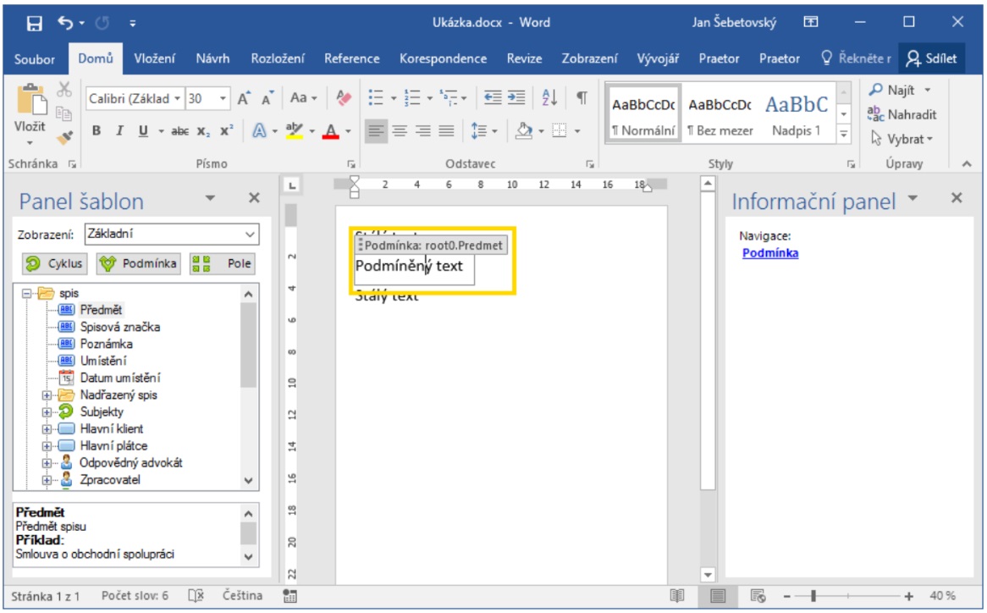This screenshot has width=987, height=613.
Task: Click the clear formatting eraser icon
Action: point(344,98)
